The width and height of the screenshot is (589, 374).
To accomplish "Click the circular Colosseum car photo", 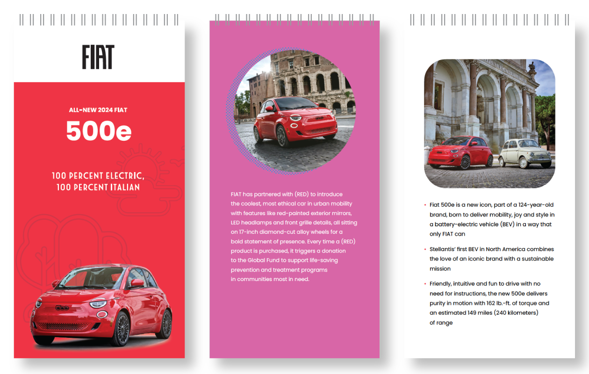I will 294,110.
